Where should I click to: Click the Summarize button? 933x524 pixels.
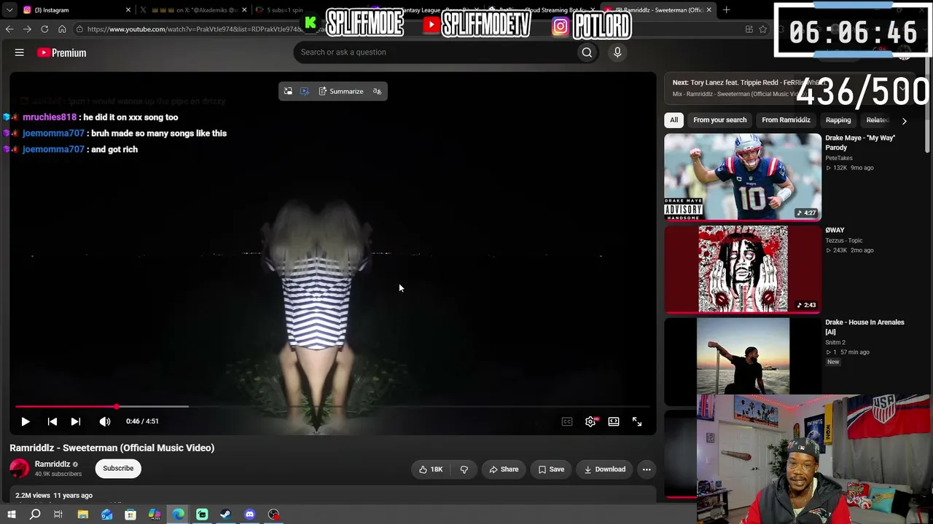tap(341, 92)
